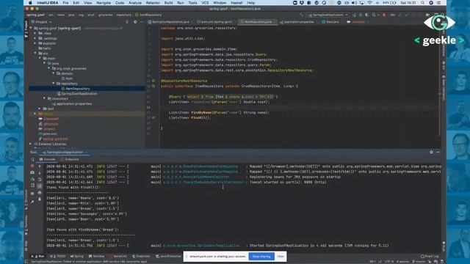Screen dimensions: 470x264
Task: Open the Terminal tool window button
Action: tap(96, 256)
